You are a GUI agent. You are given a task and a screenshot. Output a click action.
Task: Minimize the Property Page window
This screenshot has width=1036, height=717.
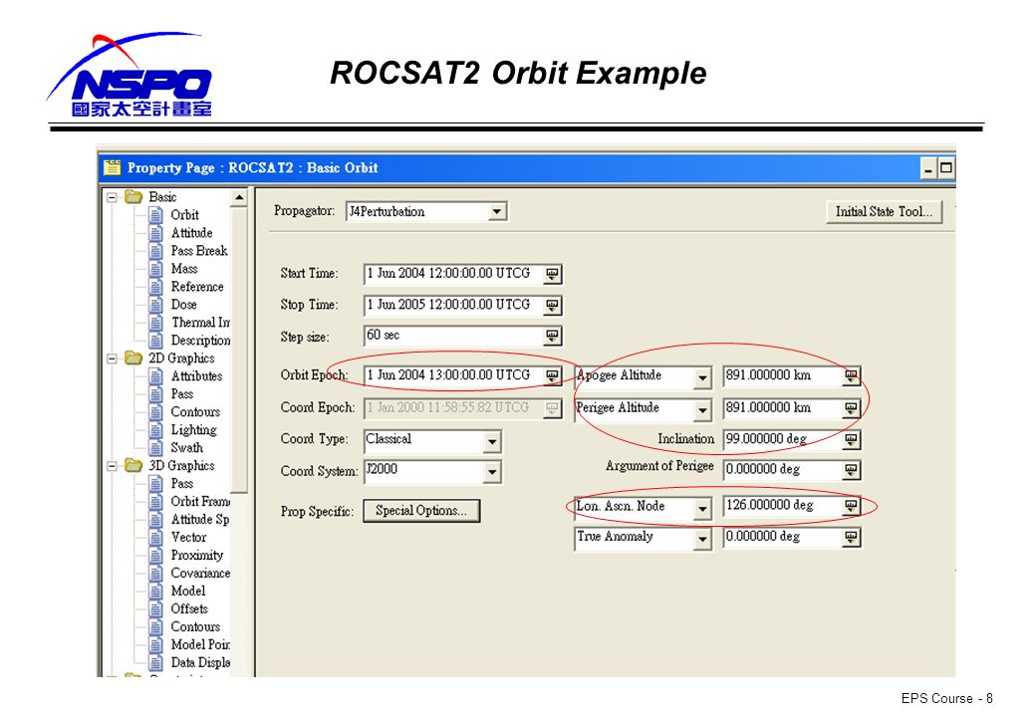928,169
